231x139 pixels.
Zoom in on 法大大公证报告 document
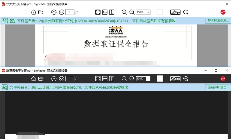click(124, 12)
